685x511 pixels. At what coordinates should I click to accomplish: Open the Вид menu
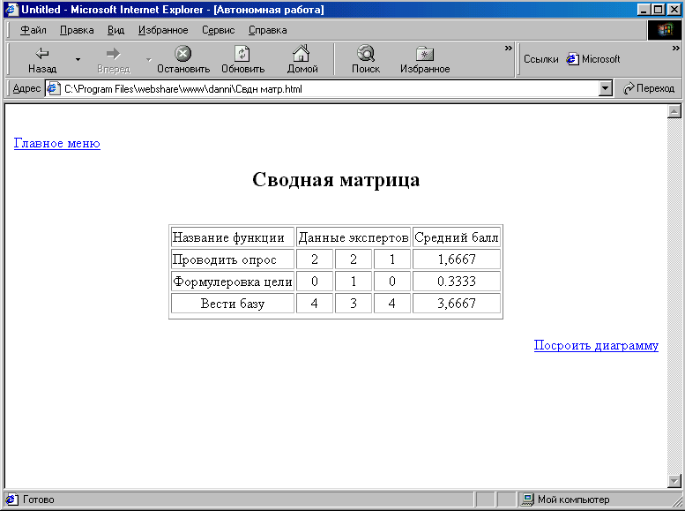click(115, 30)
